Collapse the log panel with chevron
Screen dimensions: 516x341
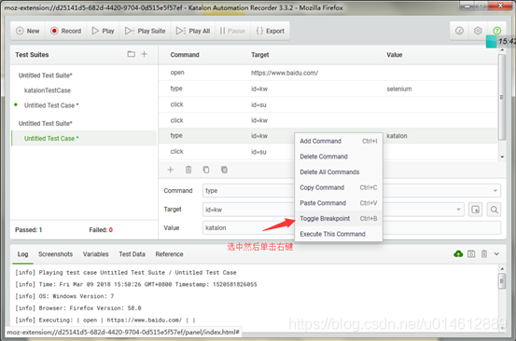496,253
